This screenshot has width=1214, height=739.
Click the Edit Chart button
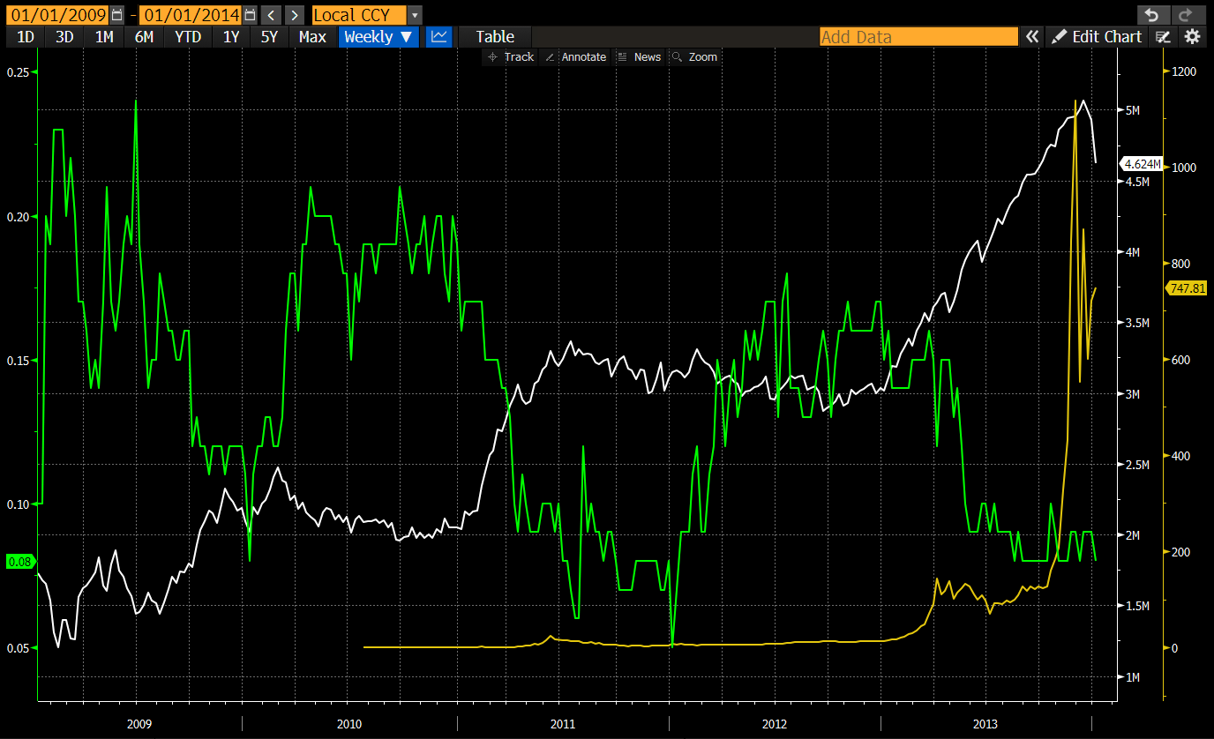tap(1098, 36)
